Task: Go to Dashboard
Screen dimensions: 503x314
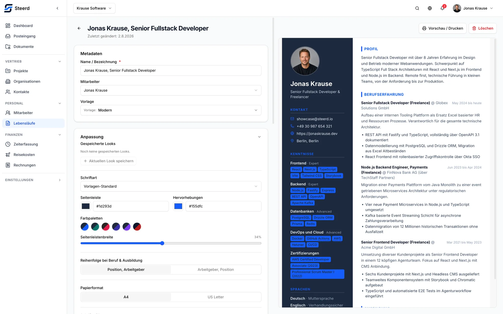Action: (x=33, y=26)
